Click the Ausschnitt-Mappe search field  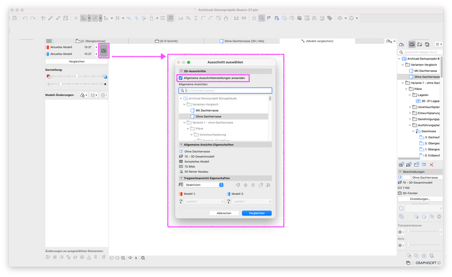pyautogui.click(x=420, y=53)
